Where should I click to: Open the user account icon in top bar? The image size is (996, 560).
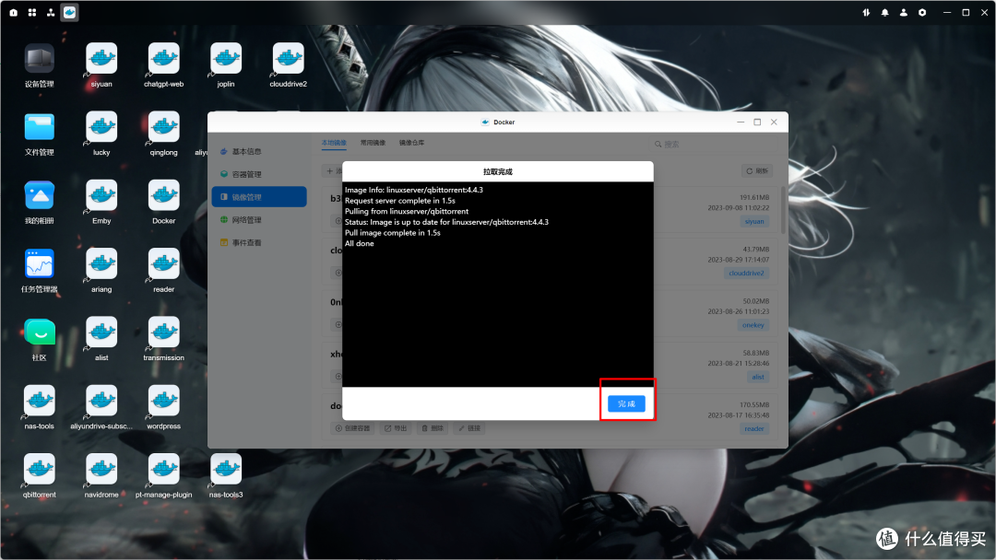pyautogui.click(x=903, y=12)
